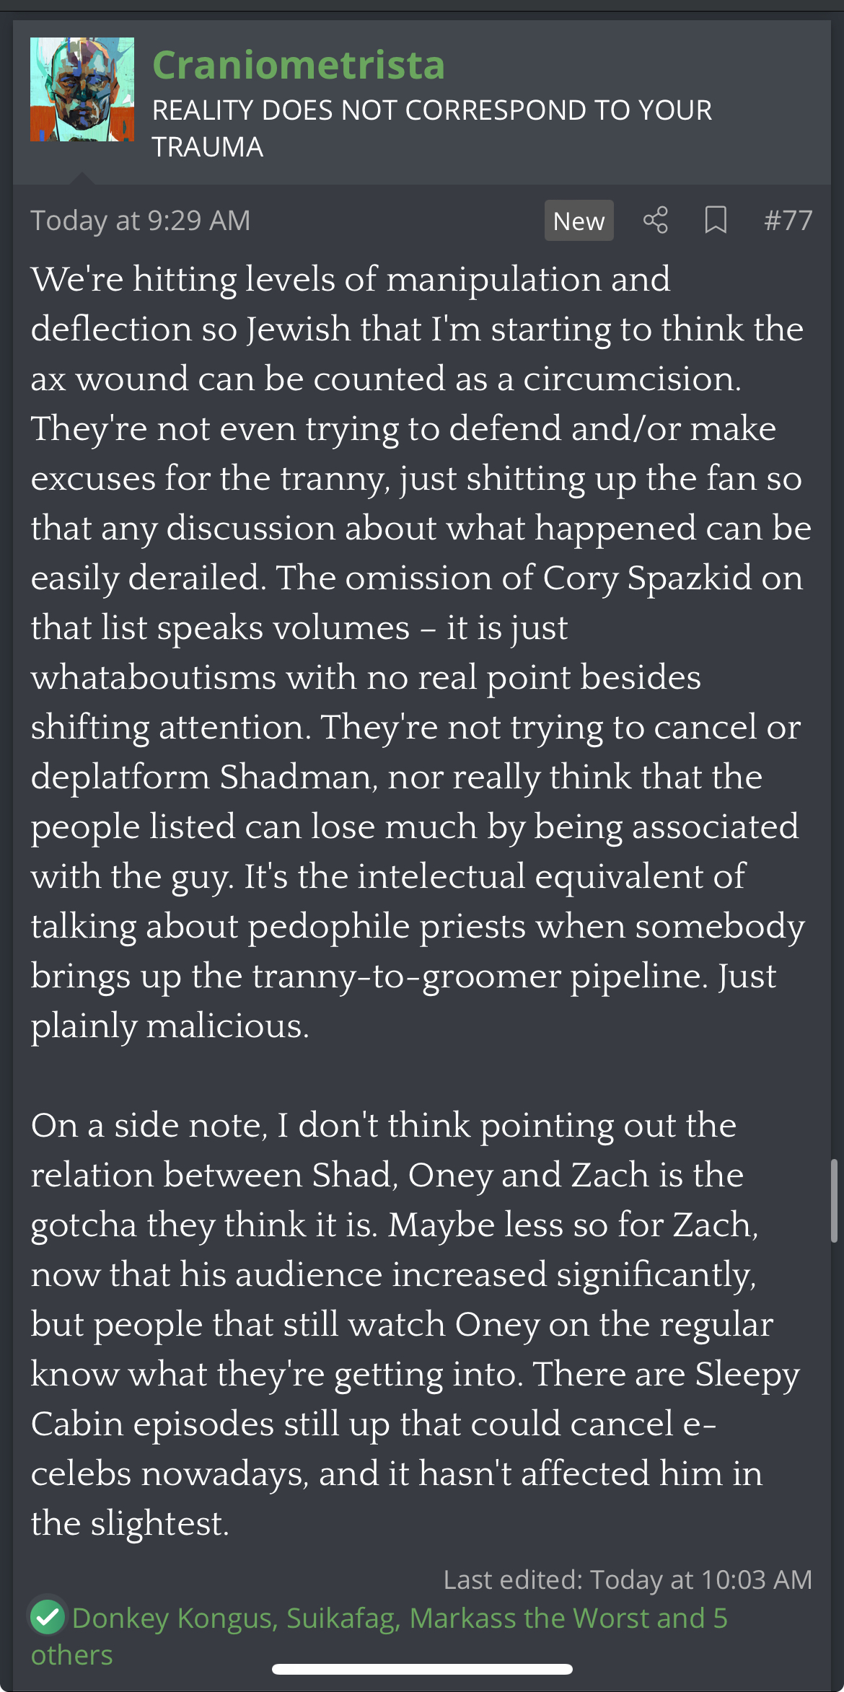This screenshot has height=1692, width=844.
Task: Click the first paragraph of the post body
Action: [x=422, y=652]
